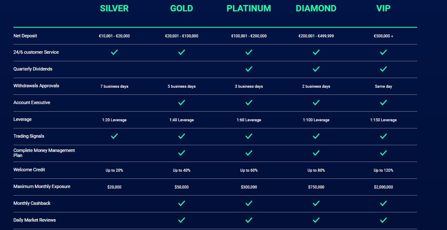Click the Silver Trading Signals checkmark
Screen dimensions: 447x230
114,136
